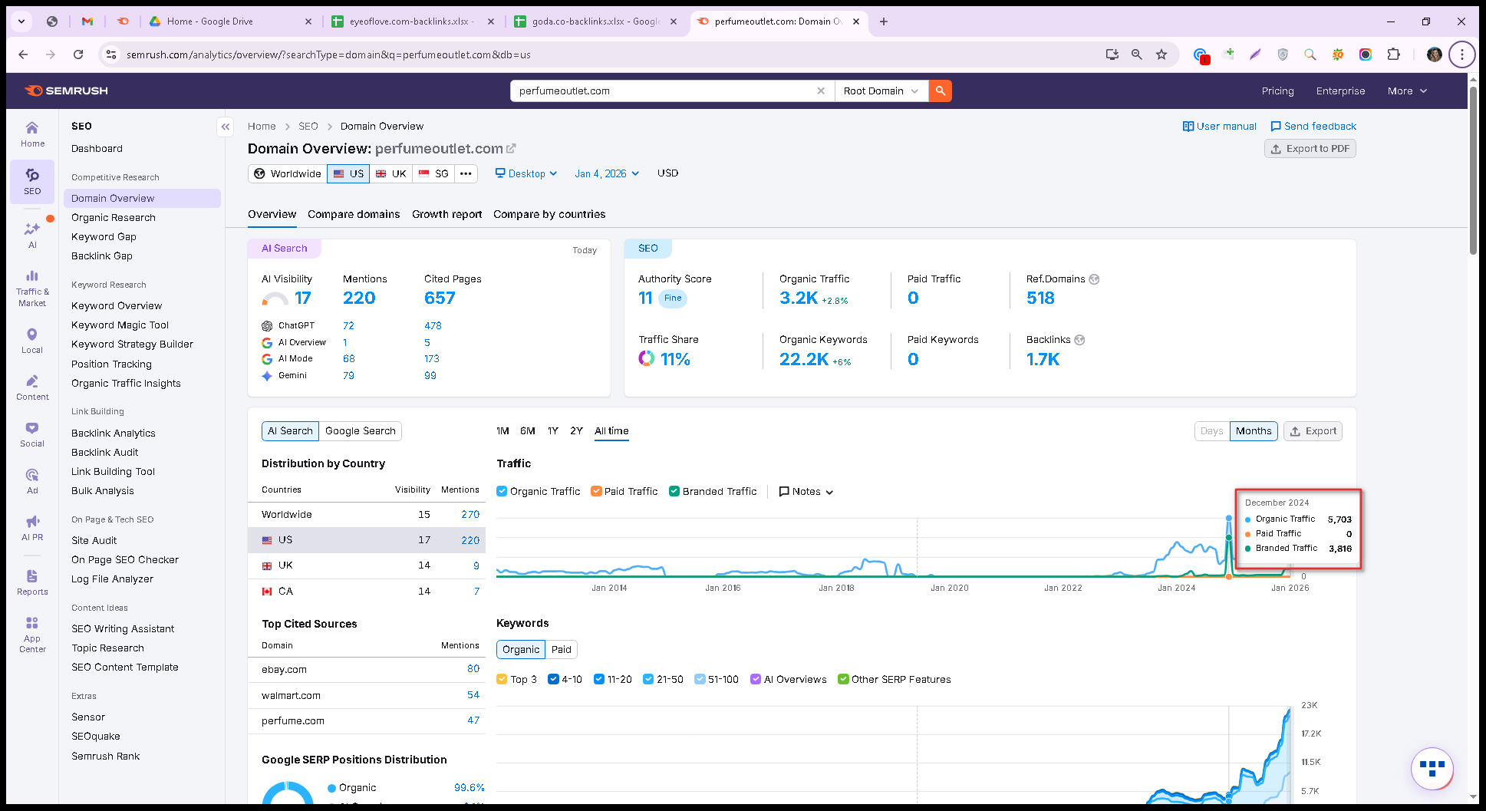Select the UK database button
Screen dimensions: 1486x811
391,173
